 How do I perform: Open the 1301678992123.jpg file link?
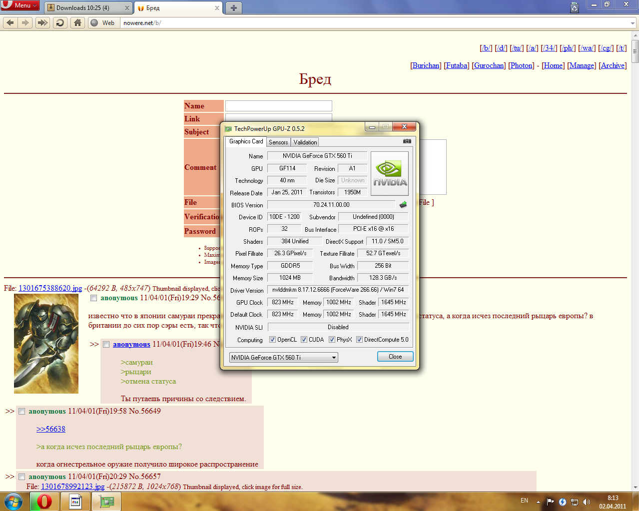(73, 487)
